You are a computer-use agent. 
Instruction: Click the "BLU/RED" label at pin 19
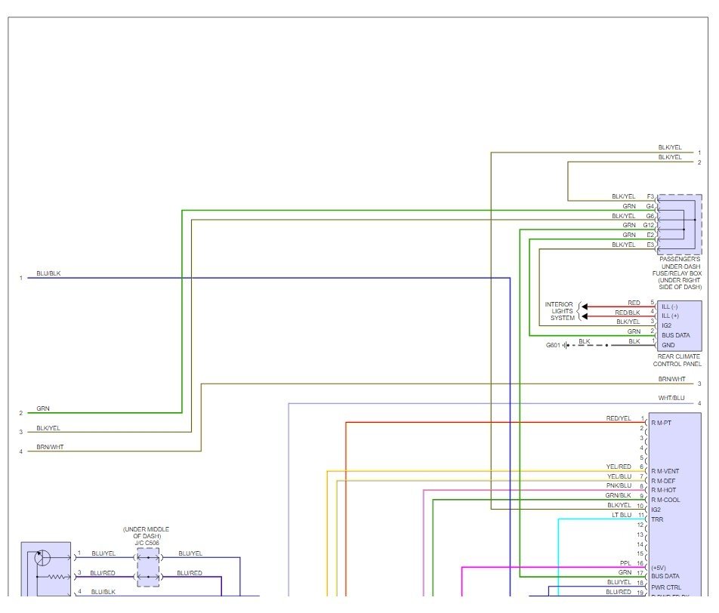[x=619, y=592]
